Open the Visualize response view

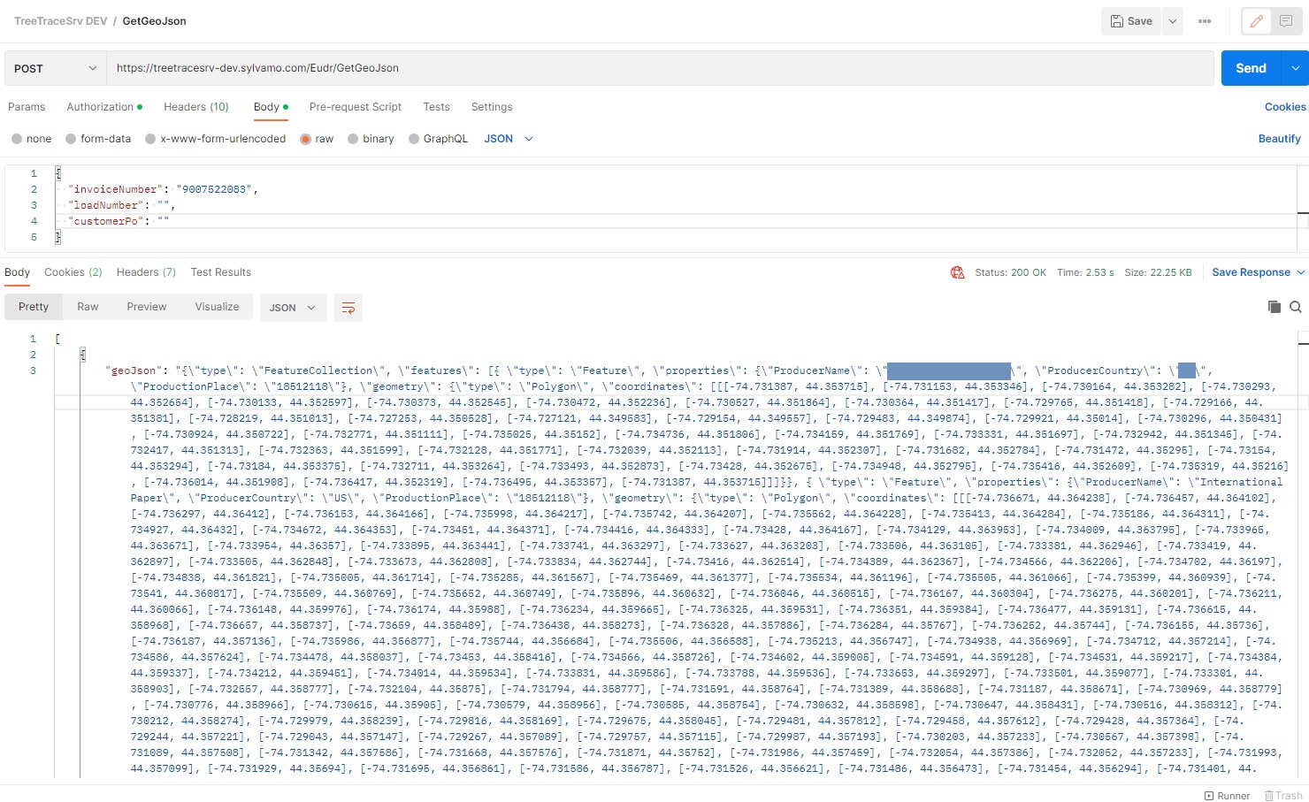(217, 307)
